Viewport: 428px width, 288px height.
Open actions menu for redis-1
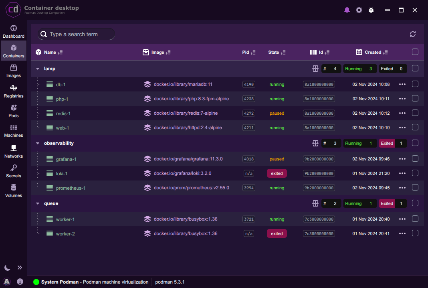tap(402, 113)
